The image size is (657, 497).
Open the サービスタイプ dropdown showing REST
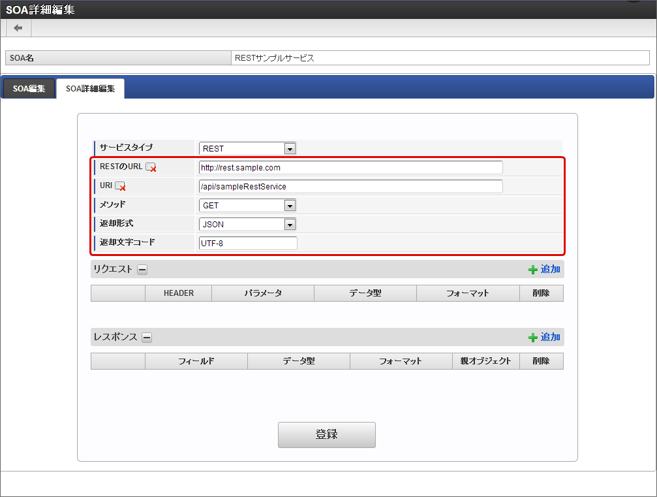248,148
